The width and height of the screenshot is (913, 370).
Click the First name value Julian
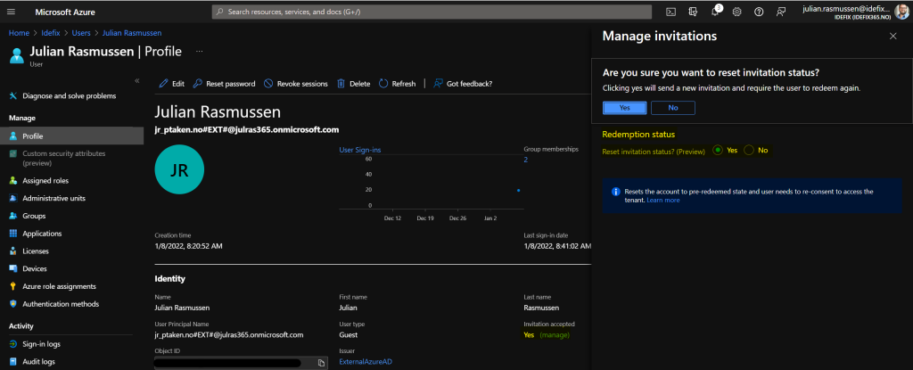pos(349,308)
